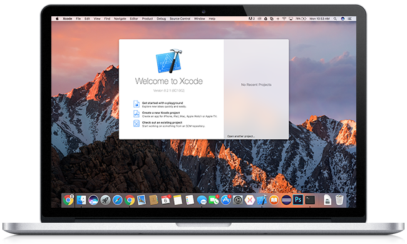This screenshot has height=244, width=407.
Task: Open the Trash in the dock
Action: point(339,200)
